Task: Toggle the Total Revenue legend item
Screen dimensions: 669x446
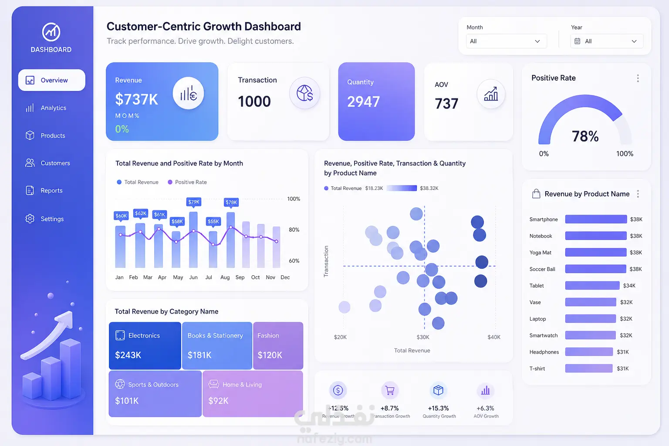Action: [x=138, y=182]
